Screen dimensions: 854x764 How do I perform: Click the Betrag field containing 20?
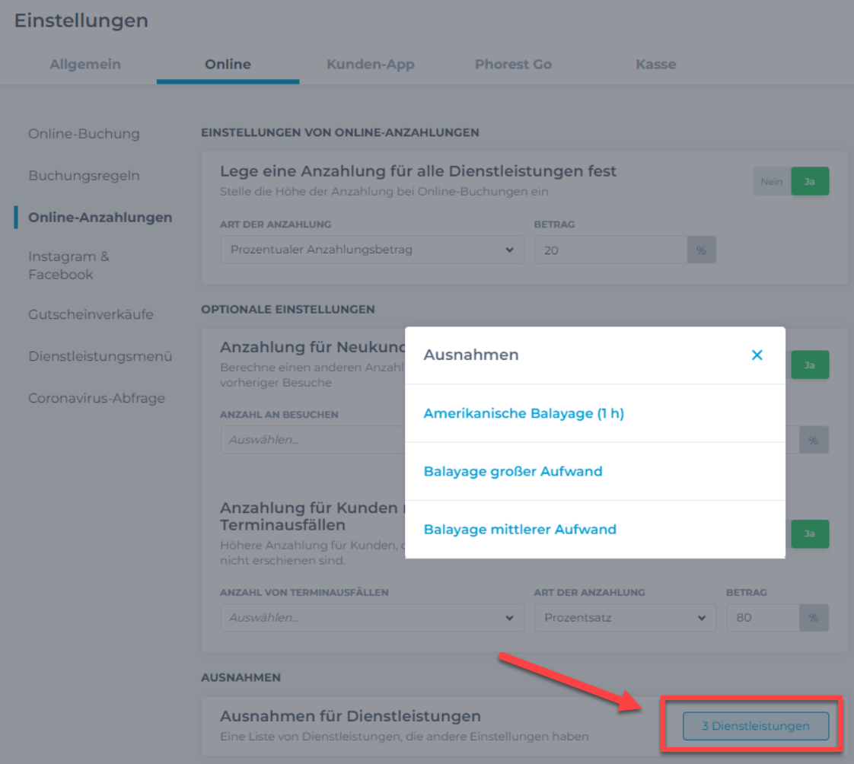coord(610,250)
